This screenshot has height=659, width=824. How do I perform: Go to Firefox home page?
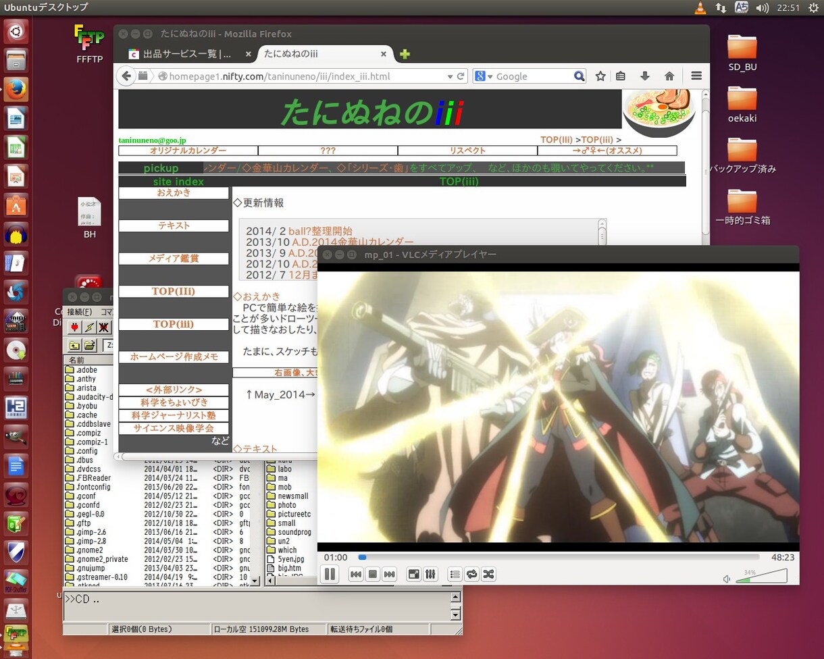(x=669, y=76)
